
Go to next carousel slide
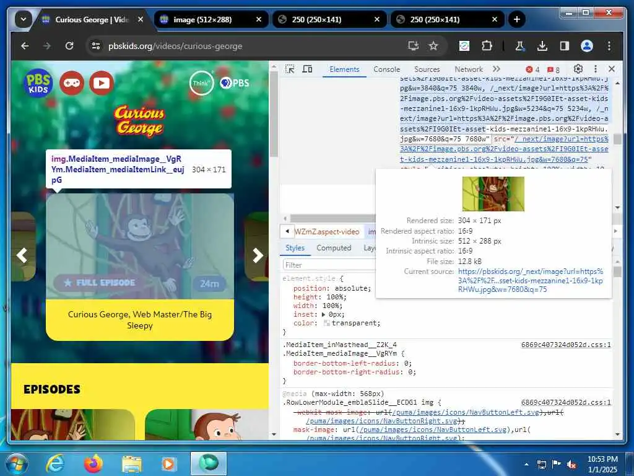[258, 255]
